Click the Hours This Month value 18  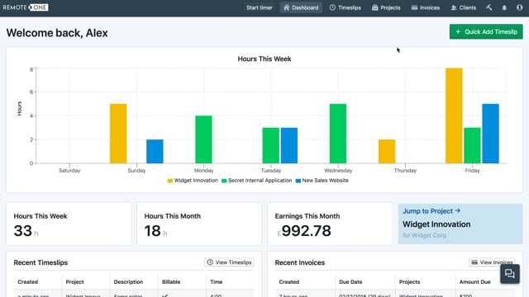152,231
